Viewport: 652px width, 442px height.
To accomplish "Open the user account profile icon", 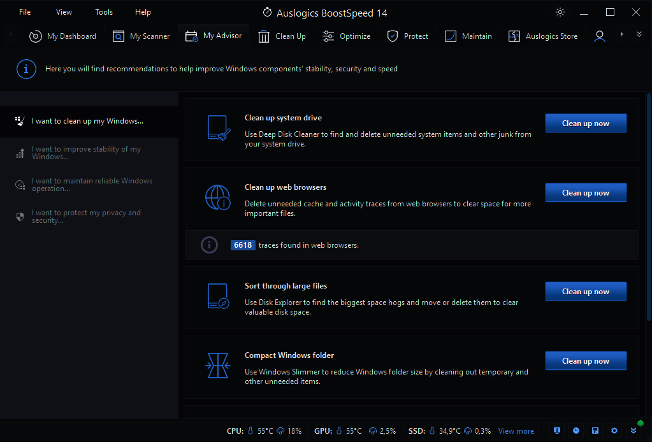I will coord(599,36).
